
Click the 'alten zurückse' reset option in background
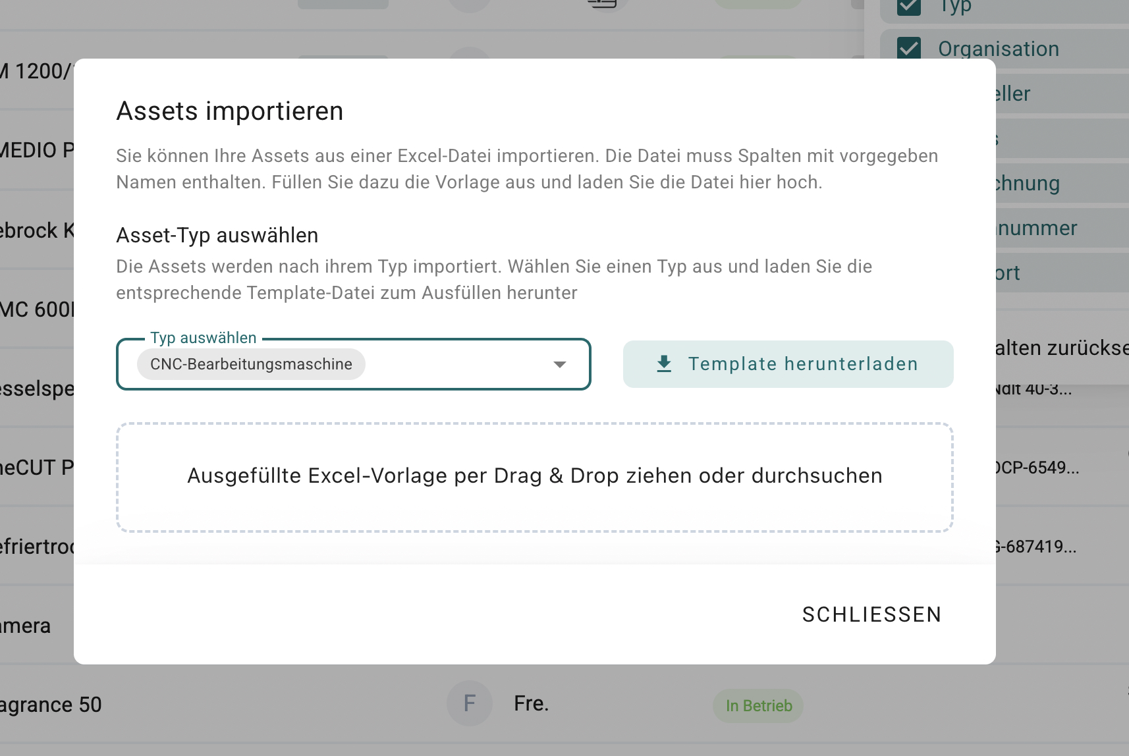click(x=1062, y=348)
